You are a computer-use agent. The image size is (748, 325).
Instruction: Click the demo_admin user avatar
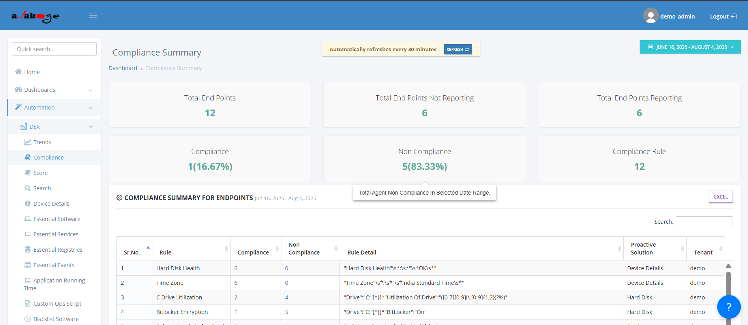[x=651, y=16]
